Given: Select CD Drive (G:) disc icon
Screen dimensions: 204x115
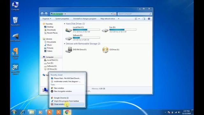Looking at the screenshot, I should point(105,50).
